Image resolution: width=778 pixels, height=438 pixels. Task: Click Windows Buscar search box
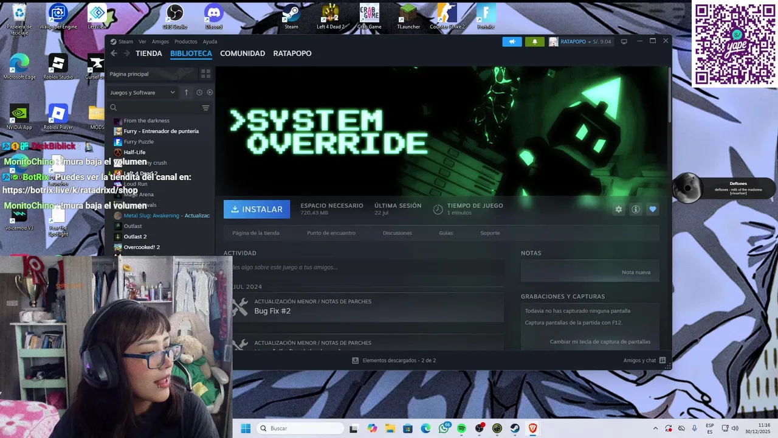pyautogui.click(x=300, y=428)
